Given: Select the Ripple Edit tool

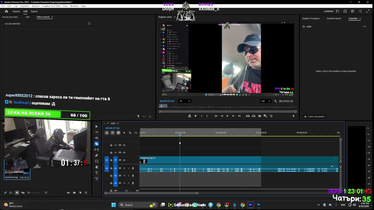Looking at the screenshot, I should (97, 138).
